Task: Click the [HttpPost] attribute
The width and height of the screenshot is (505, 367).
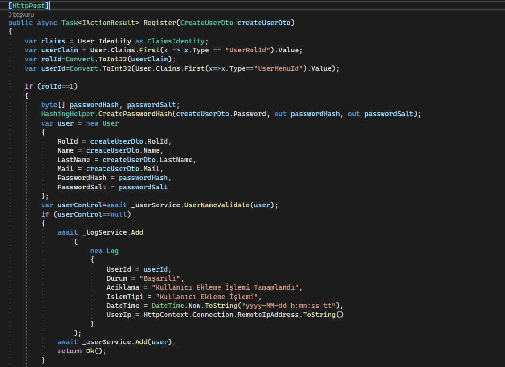Action: [x=29, y=6]
